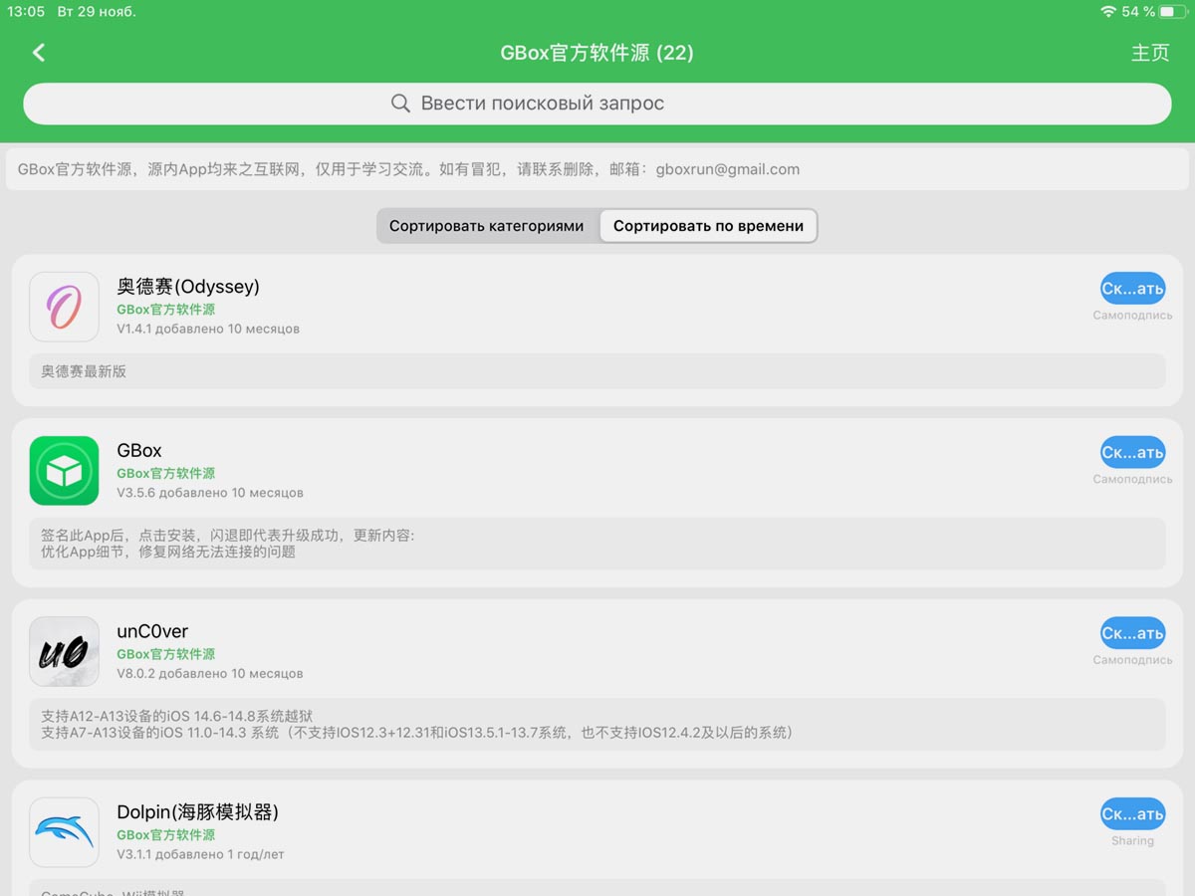Click the magnifying glass search icon
Viewport: 1195px width, 896px height.
400,104
